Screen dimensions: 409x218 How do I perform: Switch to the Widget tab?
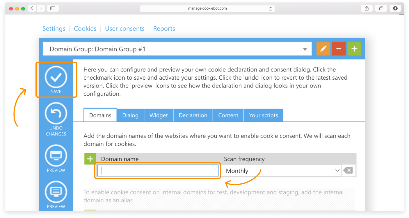point(159,115)
